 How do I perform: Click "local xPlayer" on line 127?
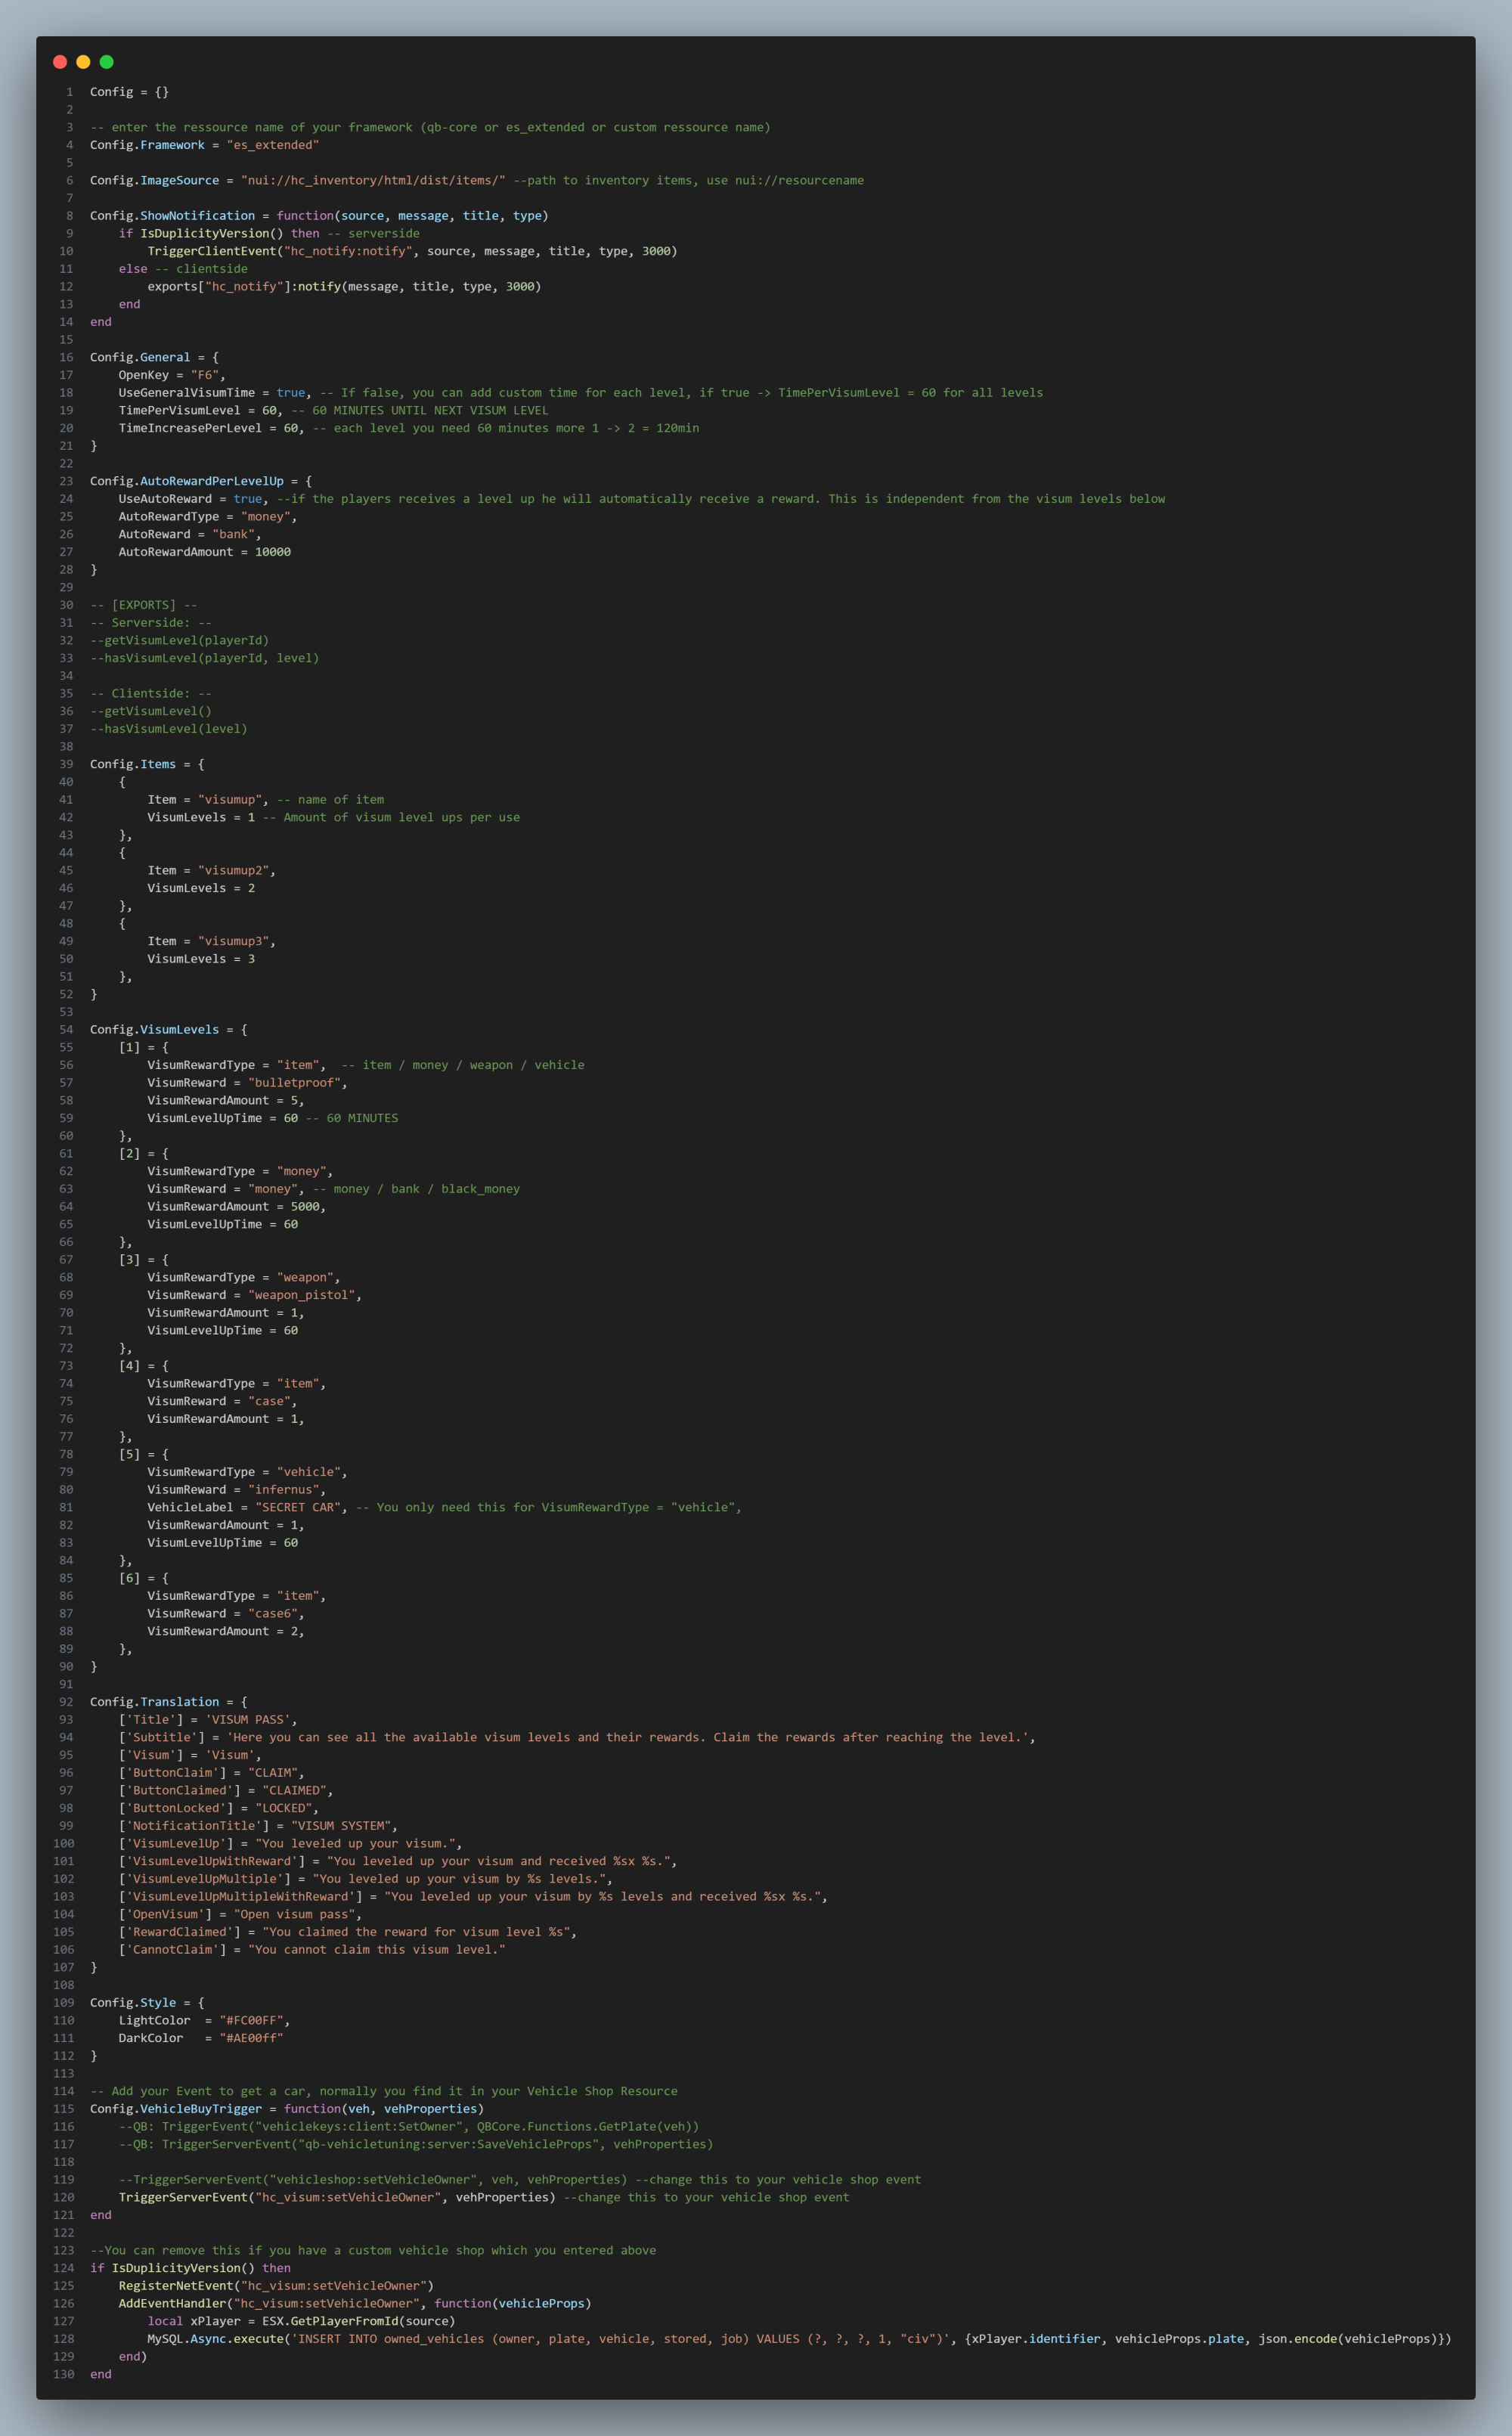coord(194,2321)
